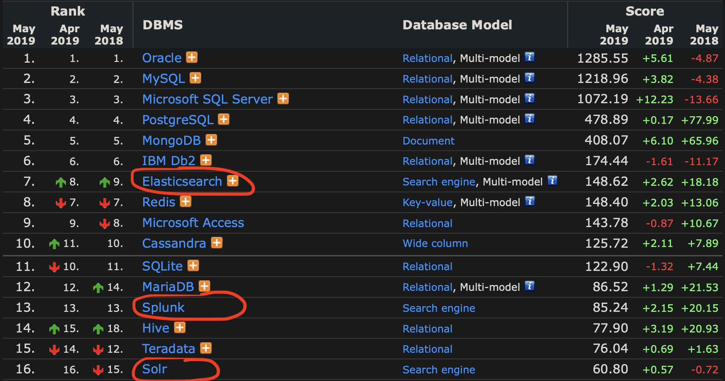This screenshot has height=381, width=725.
Task: Click the plus icon next to Teradata
Action: coord(206,348)
